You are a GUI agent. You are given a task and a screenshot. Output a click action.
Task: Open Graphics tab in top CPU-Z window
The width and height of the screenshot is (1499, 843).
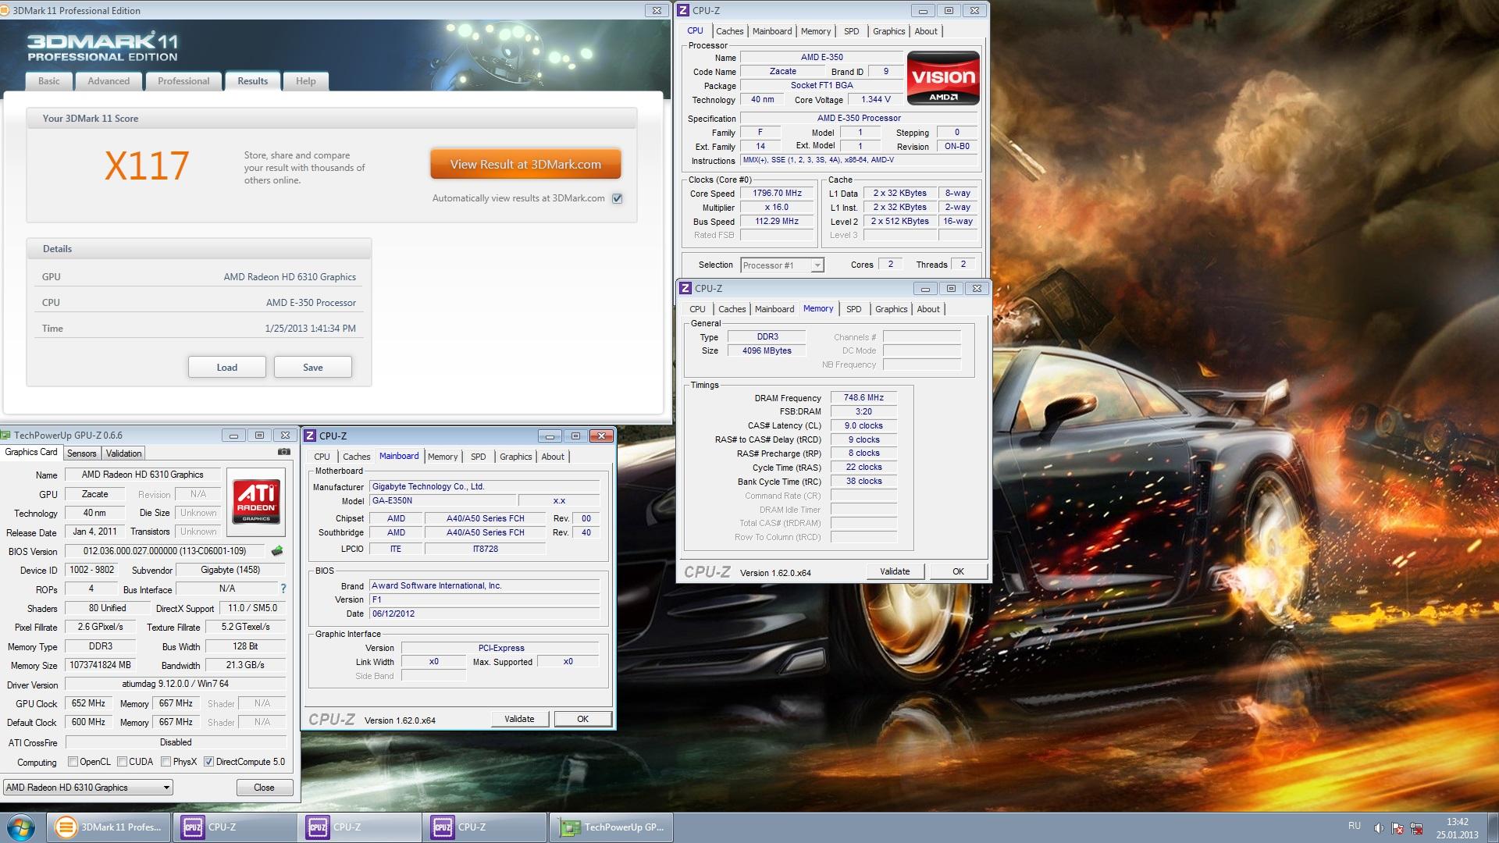(x=888, y=31)
